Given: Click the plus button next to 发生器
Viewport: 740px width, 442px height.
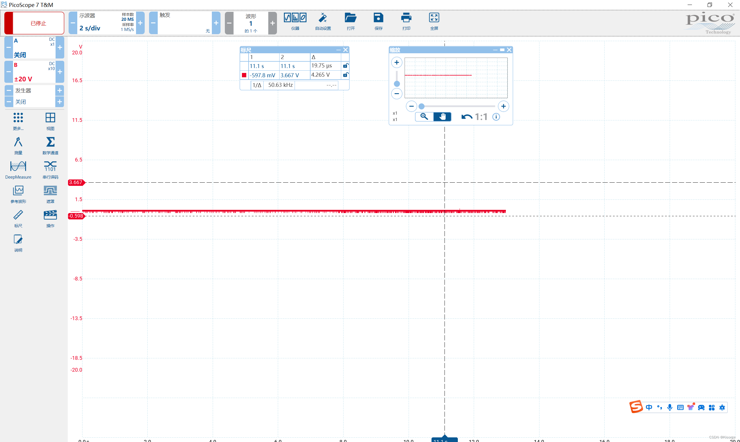Looking at the screenshot, I should point(60,90).
